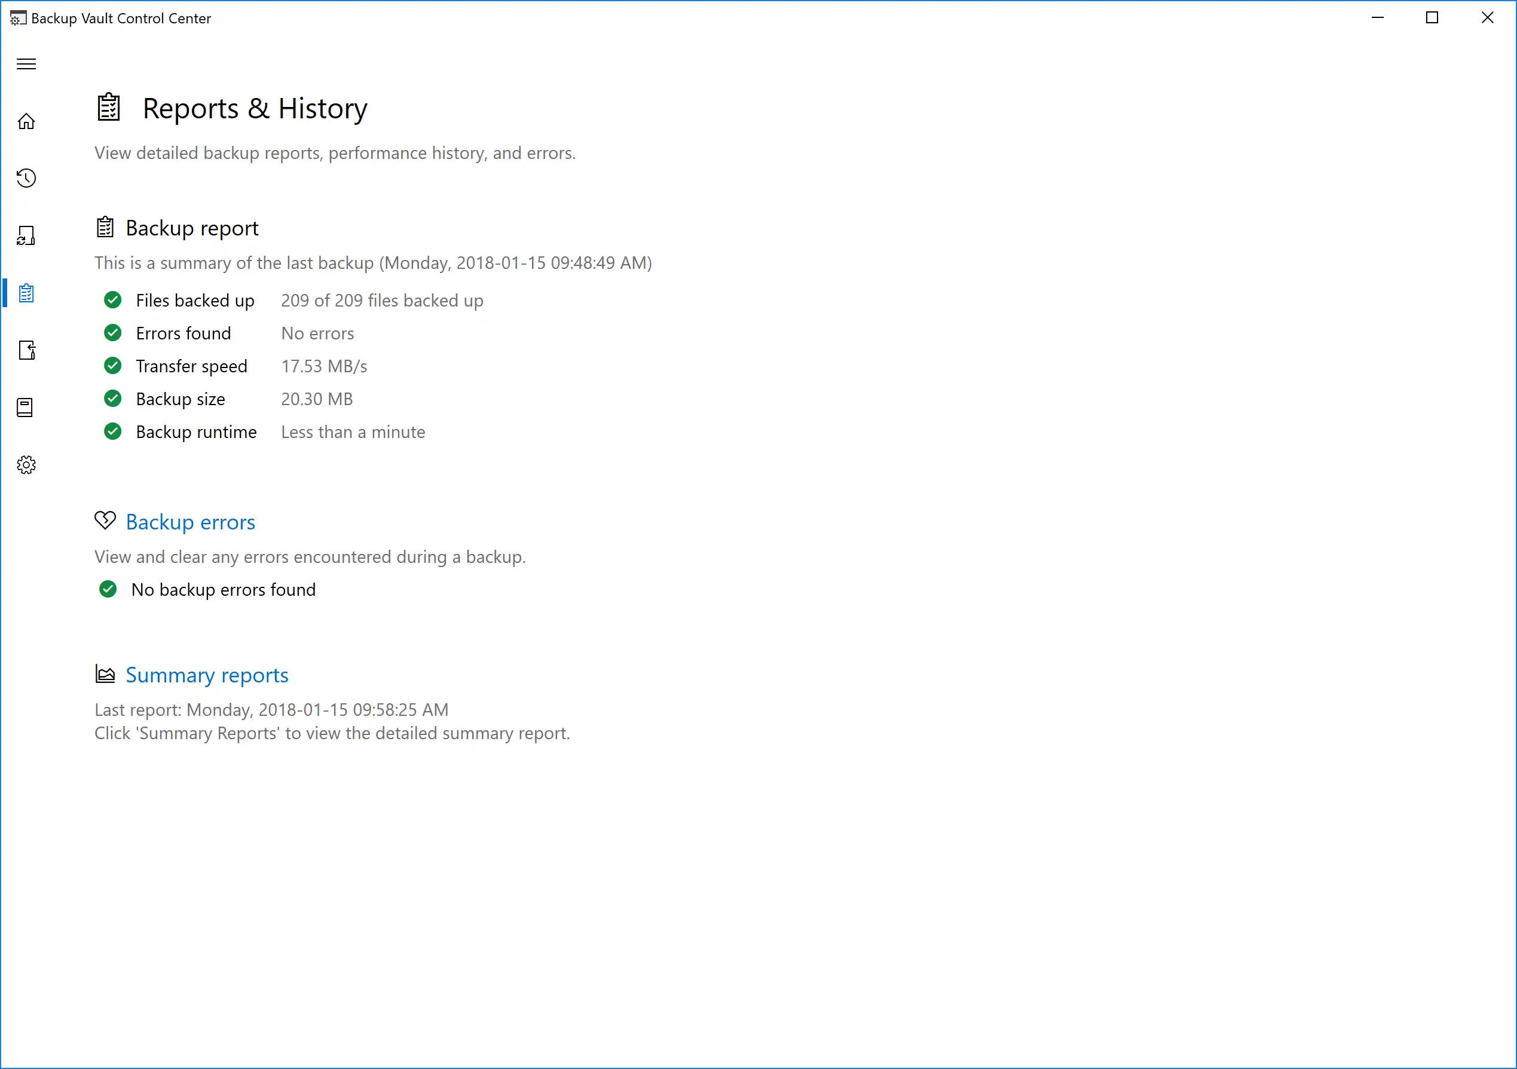Click the green check next to Files backed up

[x=113, y=301]
